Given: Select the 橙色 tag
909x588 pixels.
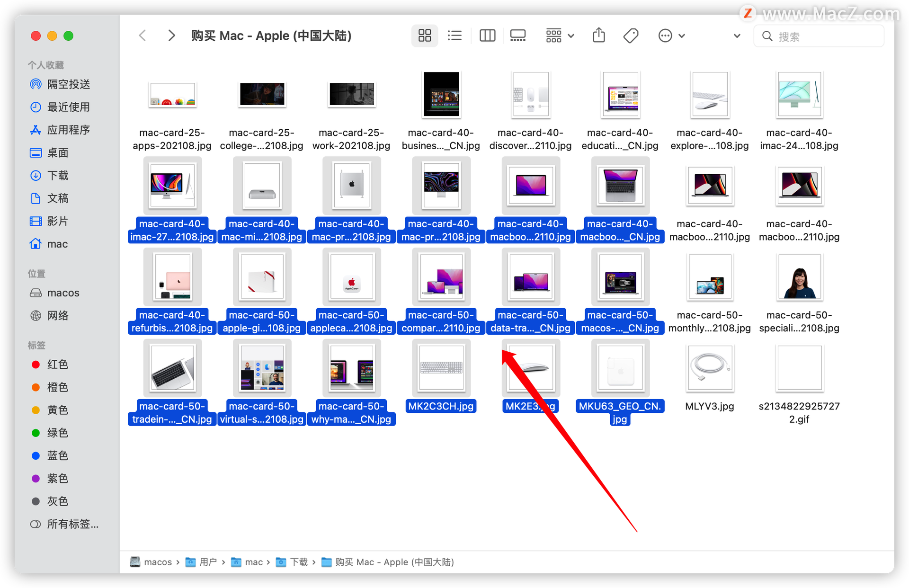Looking at the screenshot, I should 50,387.
